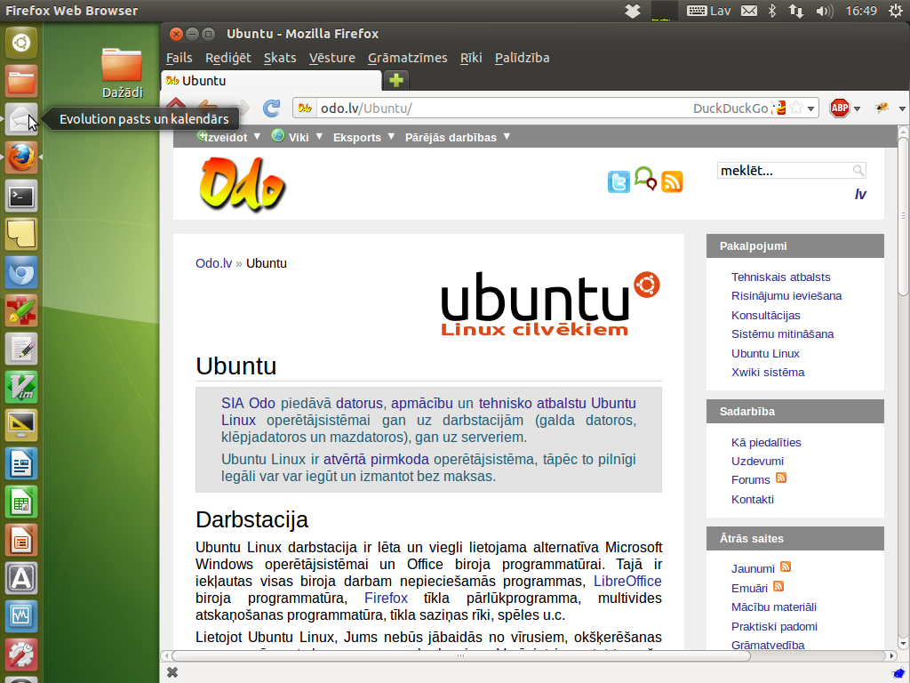Open the Vim editor from the launcher

coord(21,387)
